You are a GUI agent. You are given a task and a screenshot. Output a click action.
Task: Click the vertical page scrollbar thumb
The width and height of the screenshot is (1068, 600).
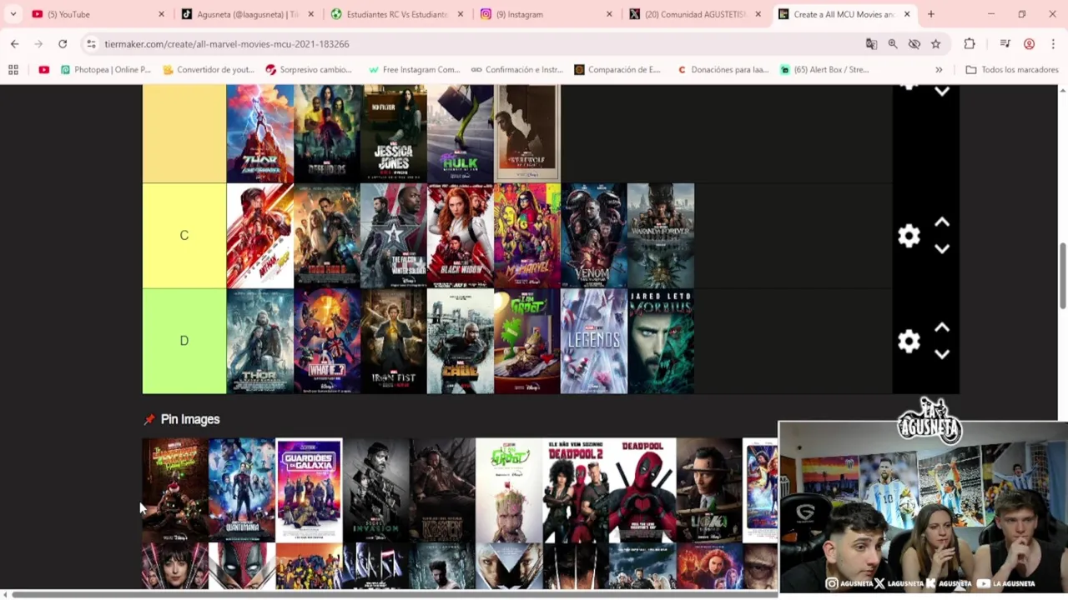1063,275
